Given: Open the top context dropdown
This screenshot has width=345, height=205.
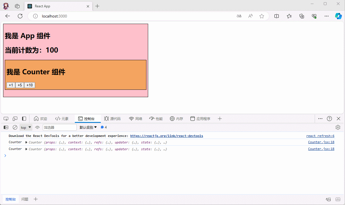Looking at the screenshot, I should pos(26,127).
